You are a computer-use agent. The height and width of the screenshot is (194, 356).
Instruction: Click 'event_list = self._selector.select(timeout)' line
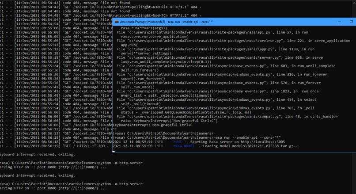(166, 95)
